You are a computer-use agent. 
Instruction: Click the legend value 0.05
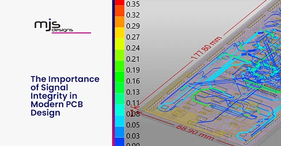133,125
